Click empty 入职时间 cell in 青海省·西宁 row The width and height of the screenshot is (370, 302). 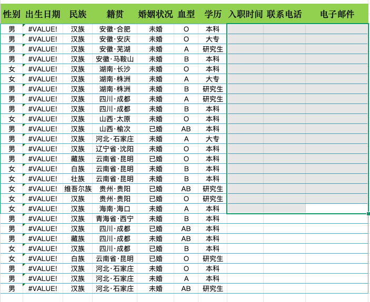(245, 218)
